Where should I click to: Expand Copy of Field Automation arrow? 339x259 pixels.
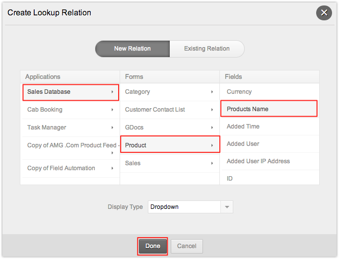point(112,168)
